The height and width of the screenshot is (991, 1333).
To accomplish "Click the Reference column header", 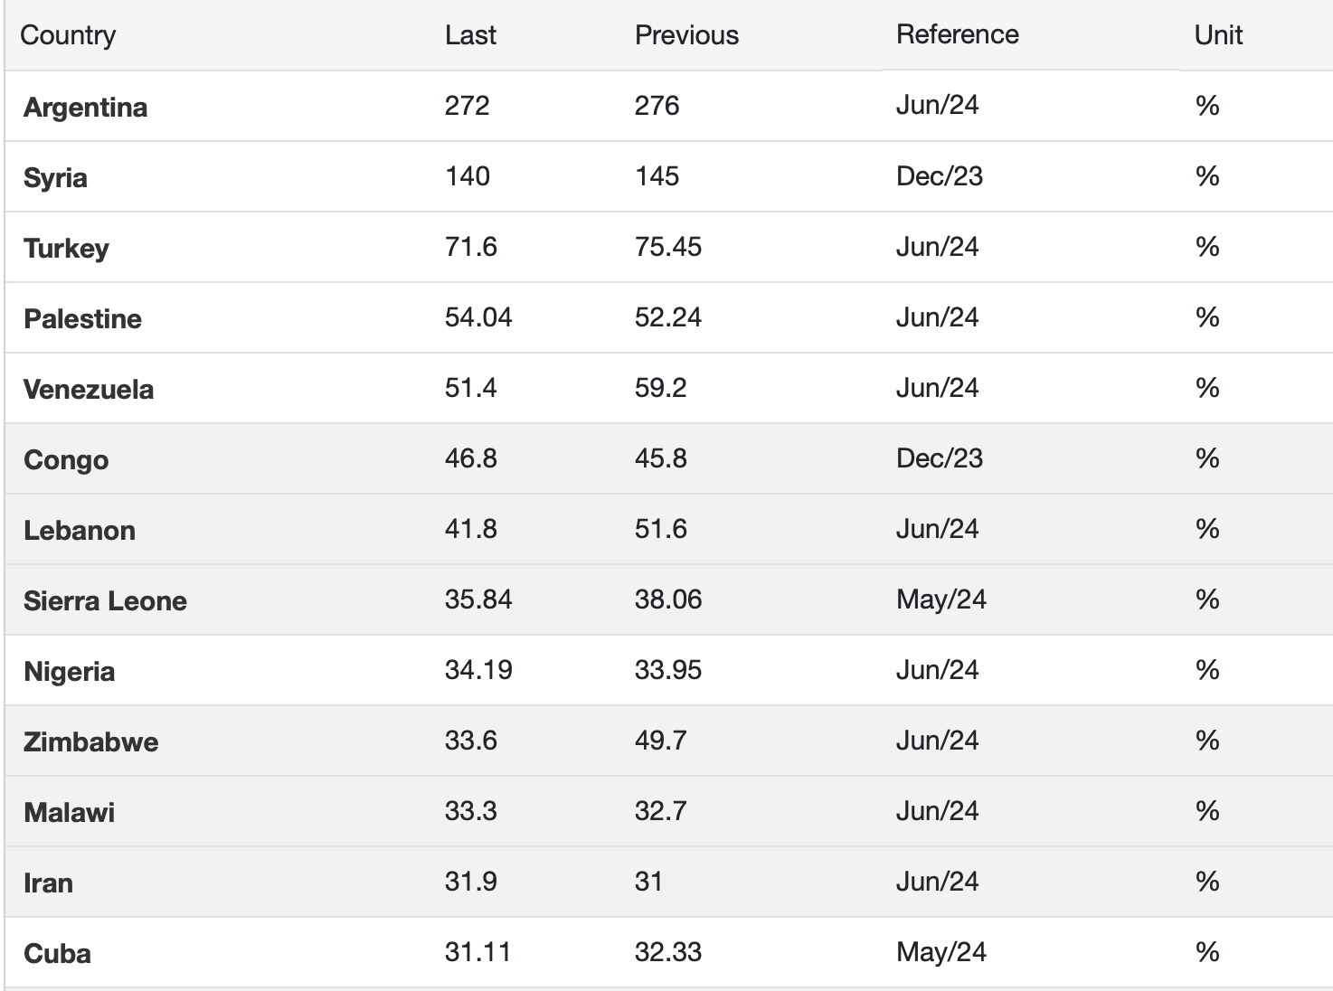I will tap(957, 34).
